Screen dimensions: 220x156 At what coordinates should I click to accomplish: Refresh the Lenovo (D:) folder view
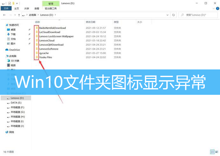tap(174, 15)
